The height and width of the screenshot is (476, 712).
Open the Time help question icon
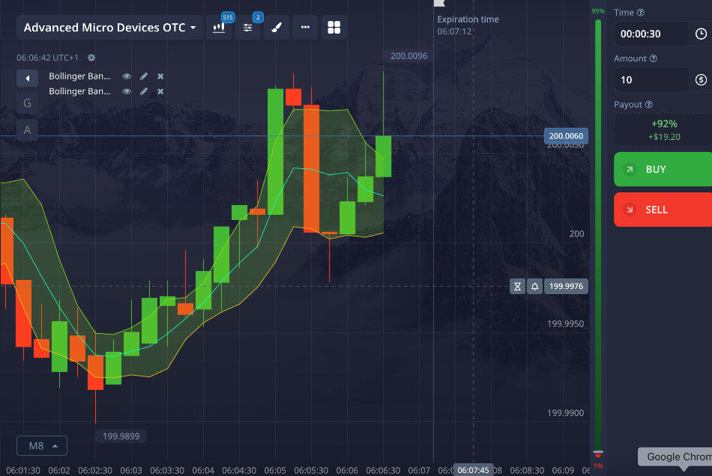[x=641, y=13]
